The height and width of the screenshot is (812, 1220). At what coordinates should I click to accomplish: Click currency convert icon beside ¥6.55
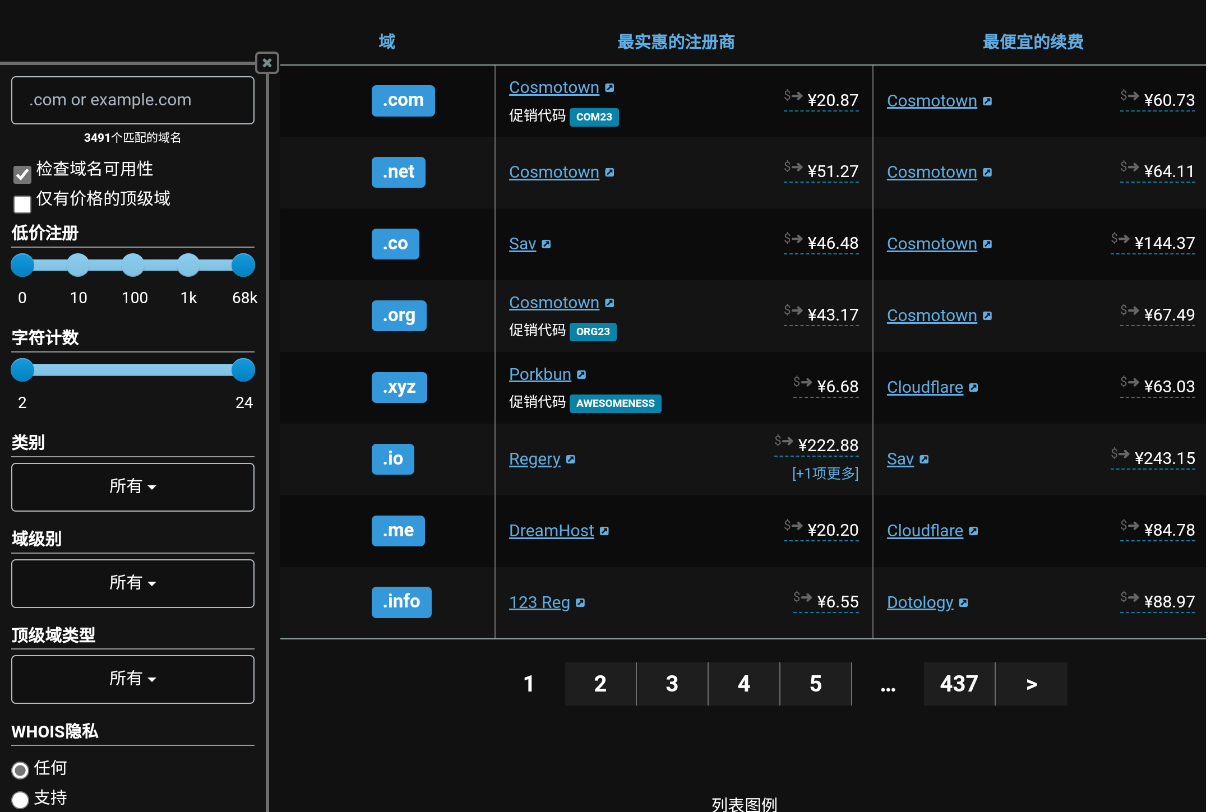tap(803, 597)
